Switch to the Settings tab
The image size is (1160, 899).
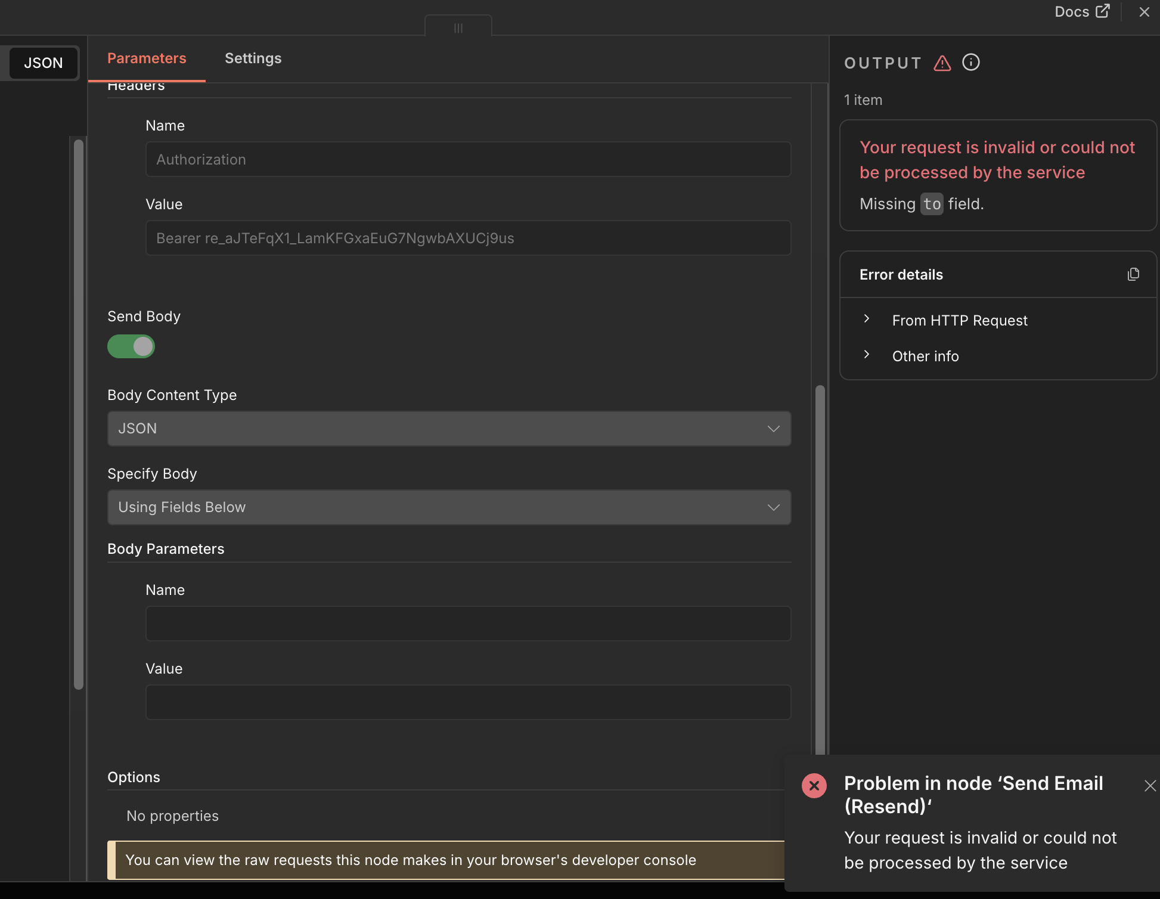pyautogui.click(x=253, y=58)
